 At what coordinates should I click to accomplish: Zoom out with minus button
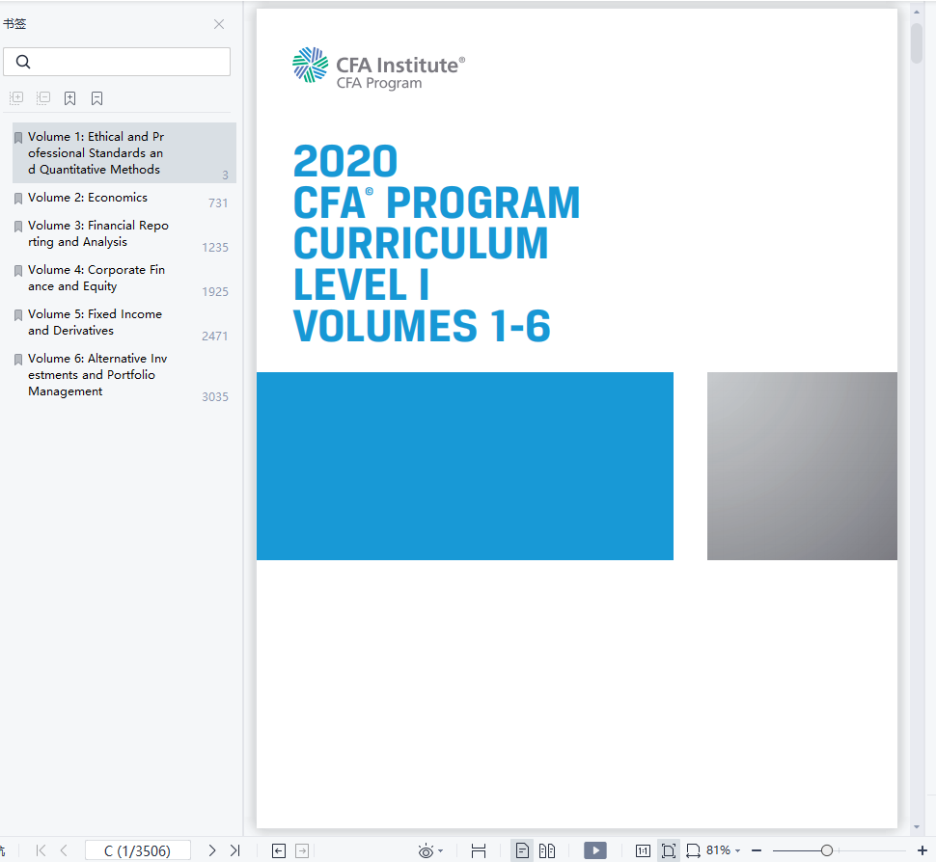[x=757, y=850]
